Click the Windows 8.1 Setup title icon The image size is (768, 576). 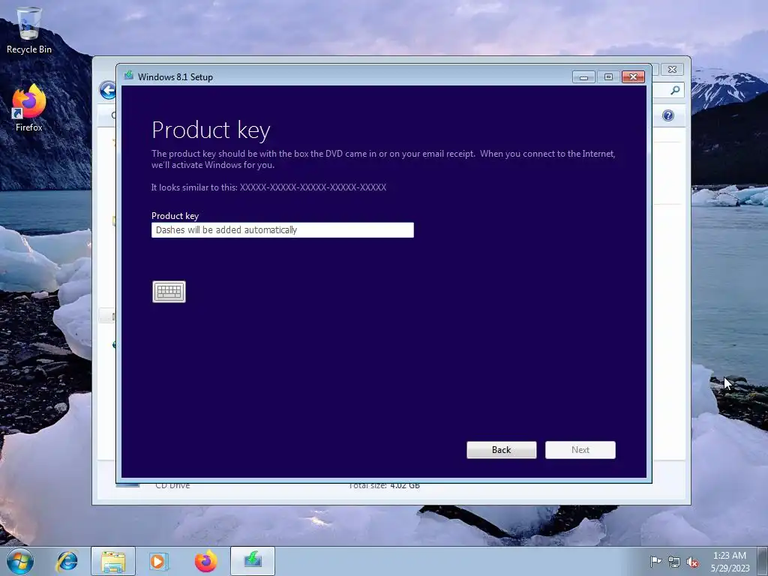coord(129,76)
